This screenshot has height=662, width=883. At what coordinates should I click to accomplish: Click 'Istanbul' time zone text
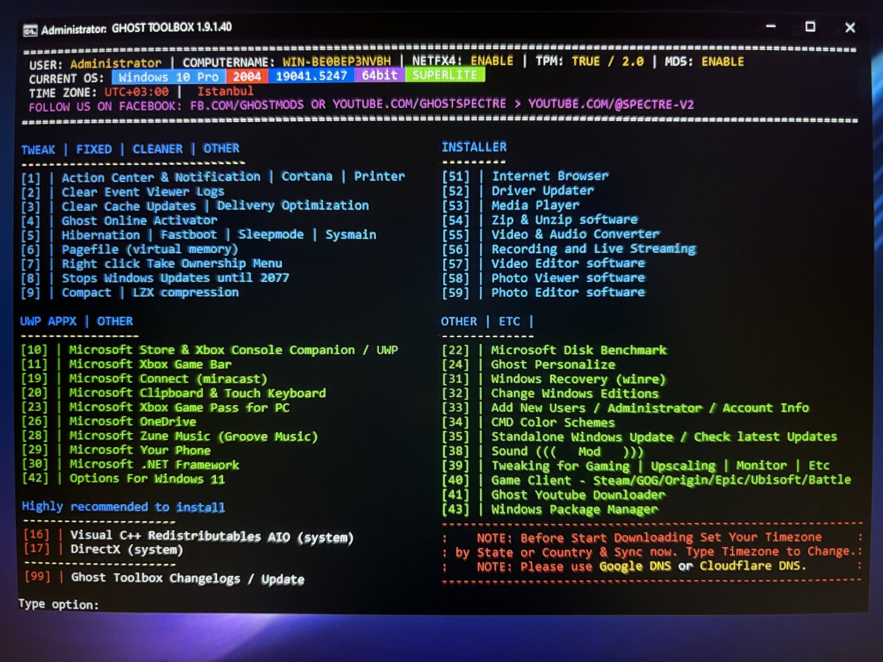click(225, 91)
